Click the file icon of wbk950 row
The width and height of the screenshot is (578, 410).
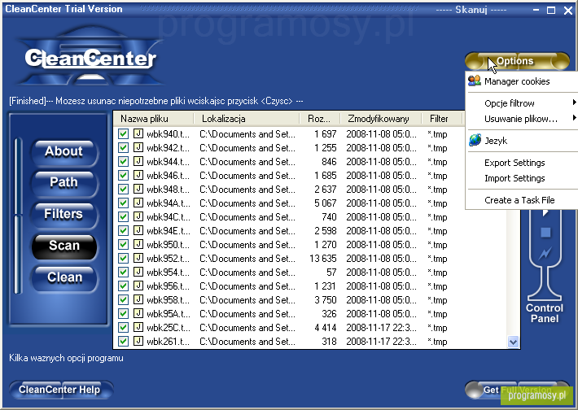[x=138, y=244]
